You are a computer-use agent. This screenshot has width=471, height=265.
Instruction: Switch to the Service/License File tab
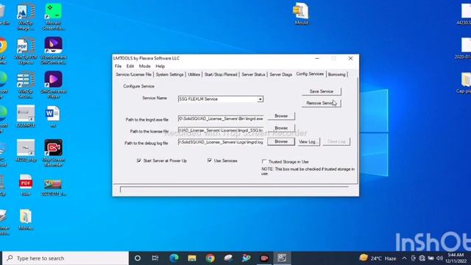(134, 74)
